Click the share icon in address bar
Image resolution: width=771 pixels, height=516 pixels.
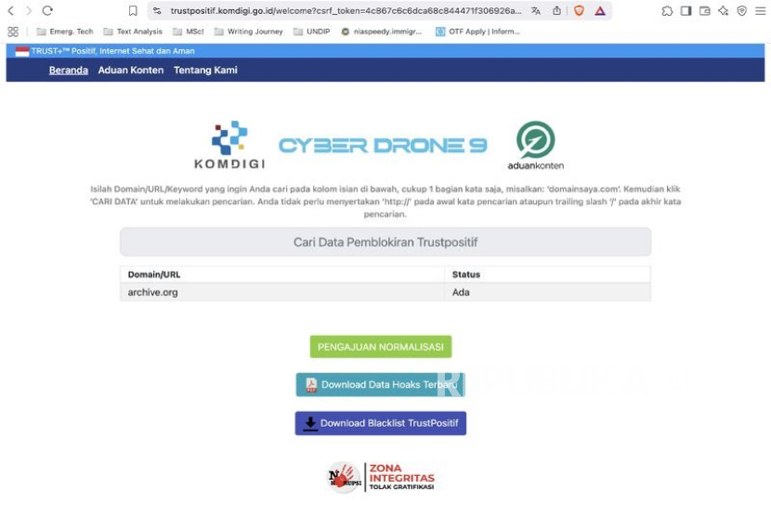tap(556, 10)
